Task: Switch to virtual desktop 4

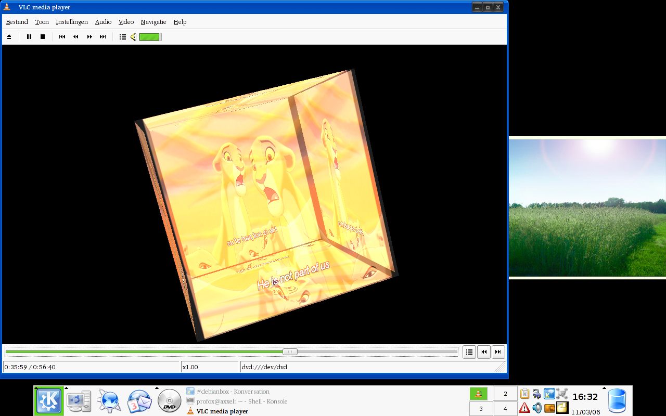Action: [x=505, y=409]
